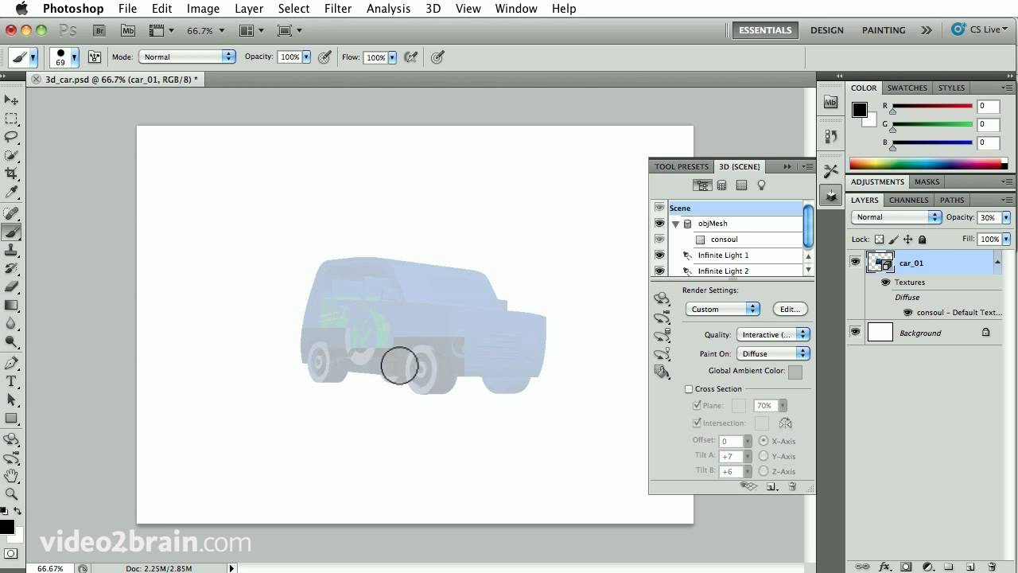Delete selected item in 3D panel
Viewport: 1018px width, 573px height.
[x=792, y=486]
